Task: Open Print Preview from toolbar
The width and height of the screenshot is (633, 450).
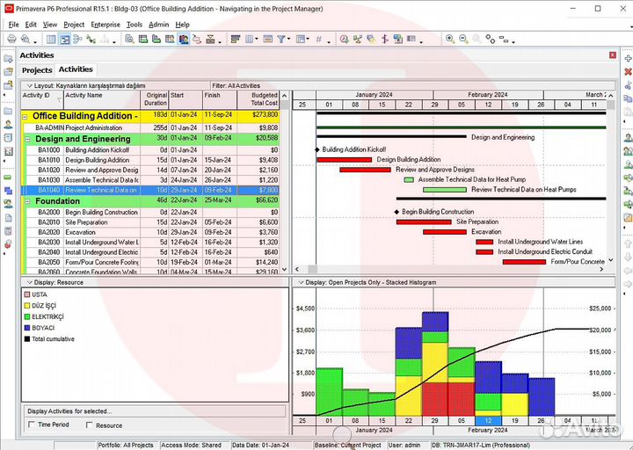Action: pos(25,40)
